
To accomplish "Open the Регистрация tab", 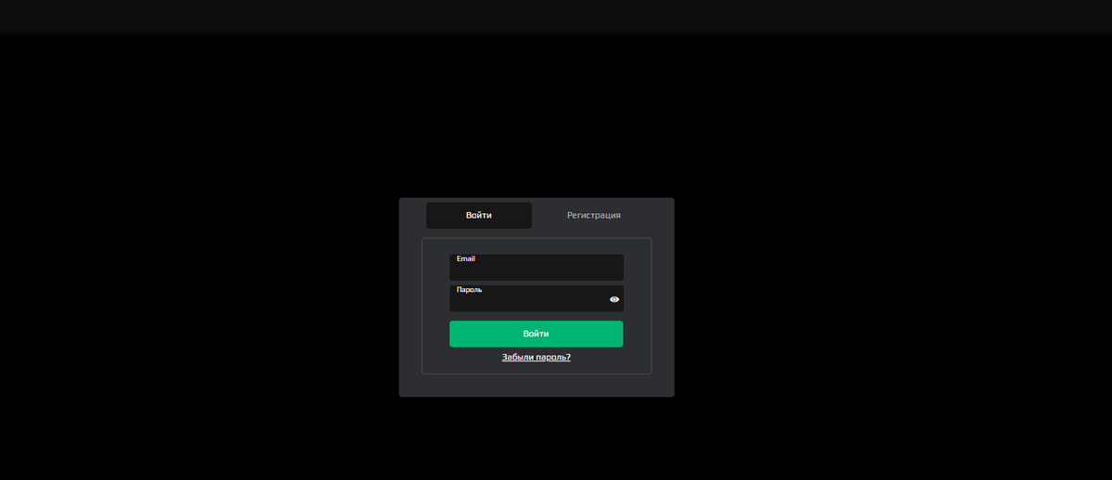I will click(x=594, y=215).
